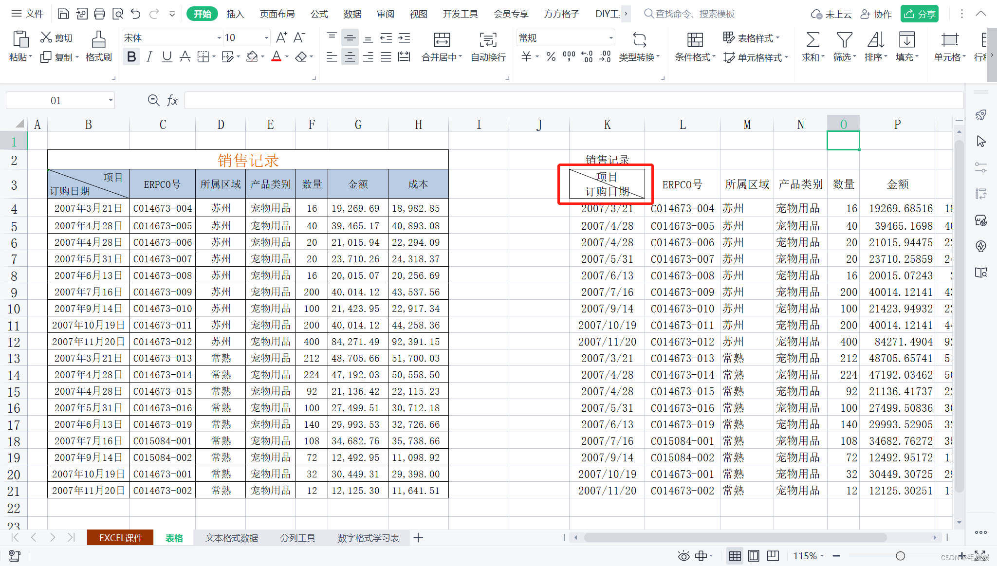
Task: Click the Conditional Formatting (条件格式) icon
Action: [695, 40]
